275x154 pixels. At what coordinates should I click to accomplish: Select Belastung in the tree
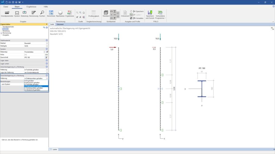click(x=6, y=31)
